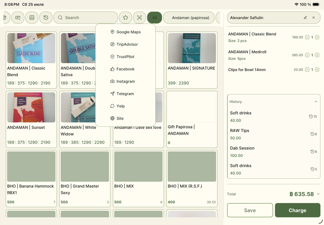Image resolution: width=324 pixels, height=225 pixels.
Task: Choose Site from the menu
Action: point(125,119)
